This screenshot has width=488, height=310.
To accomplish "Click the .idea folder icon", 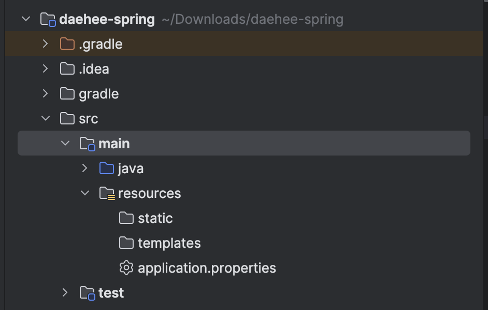I will (67, 68).
